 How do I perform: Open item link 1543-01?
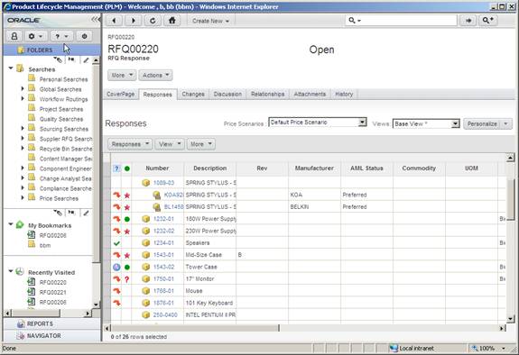tap(163, 255)
